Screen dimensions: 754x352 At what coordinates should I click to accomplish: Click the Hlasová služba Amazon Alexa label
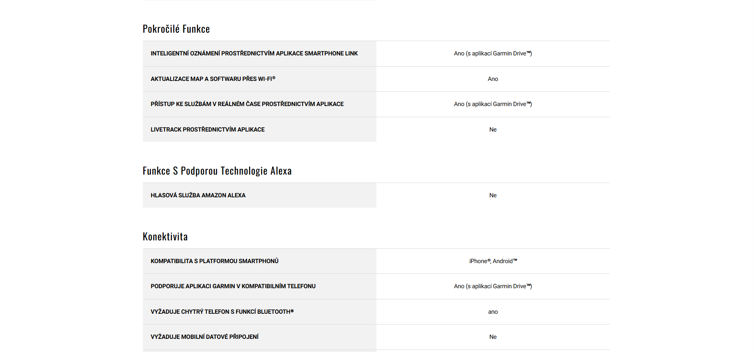point(198,195)
